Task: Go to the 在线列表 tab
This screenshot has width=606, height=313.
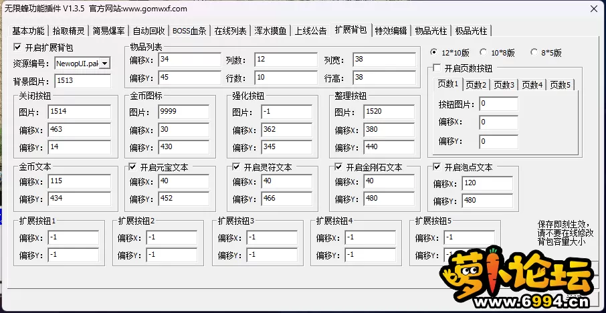Action: click(230, 31)
